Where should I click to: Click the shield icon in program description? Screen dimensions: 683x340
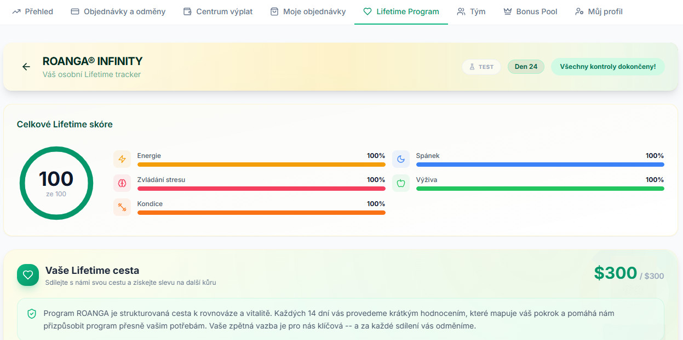[x=32, y=314]
